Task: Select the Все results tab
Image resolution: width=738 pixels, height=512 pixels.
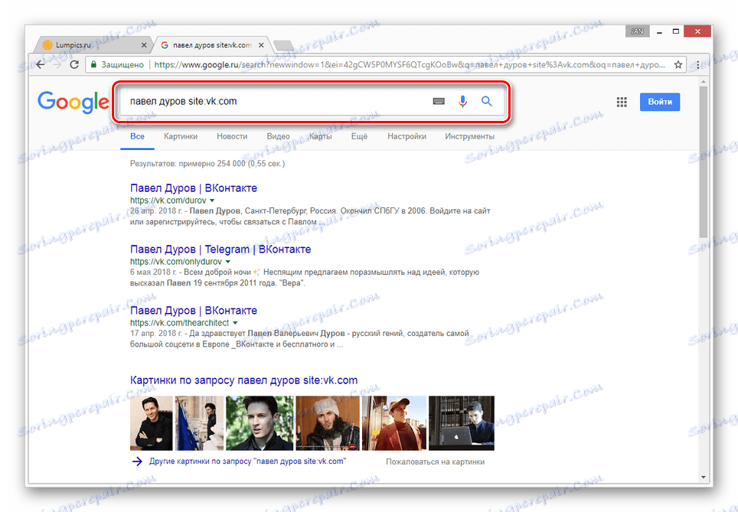Action: (137, 136)
